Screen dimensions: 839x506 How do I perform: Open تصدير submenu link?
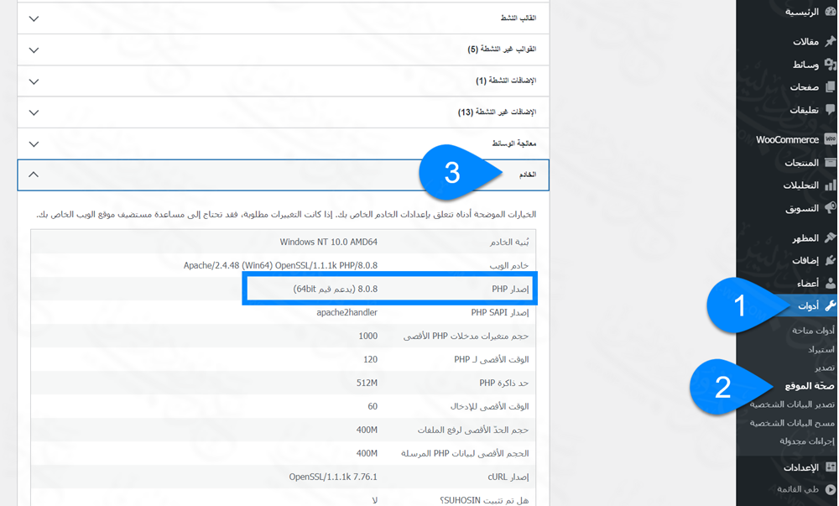[x=825, y=368]
